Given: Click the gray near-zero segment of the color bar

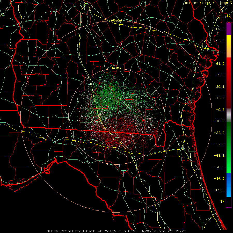Looking at the screenshot, I should pyautogui.click(x=229, y=115).
